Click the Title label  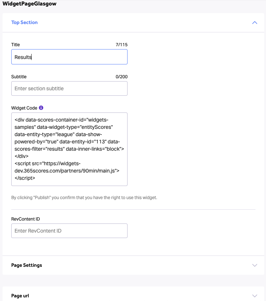point(16,45)
